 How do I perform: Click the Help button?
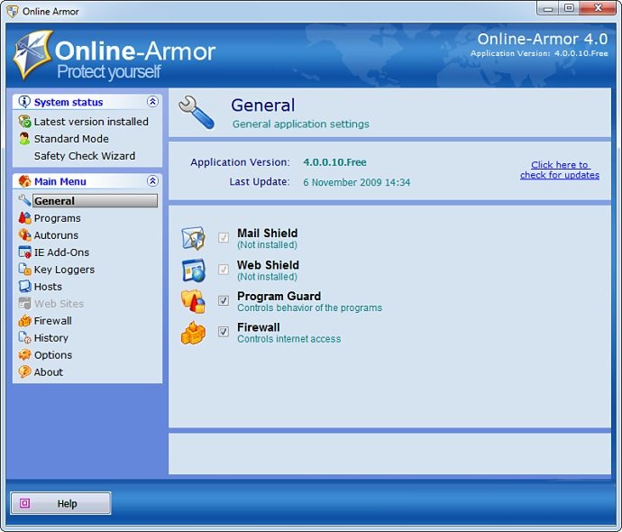[60, 504]
